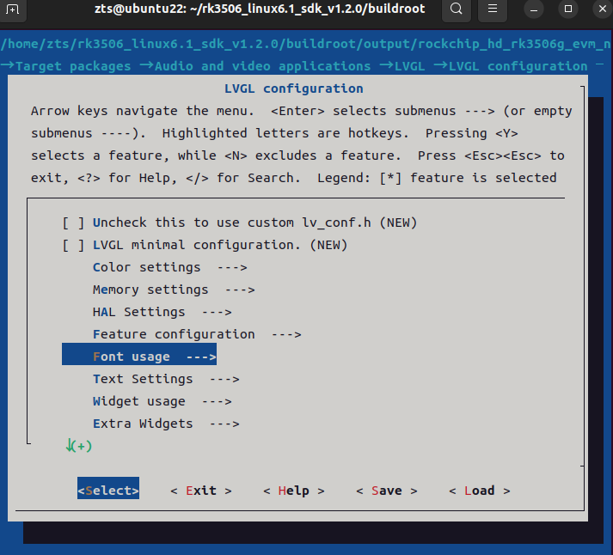
Task: Click the Load button
Action: coord(480,491)
